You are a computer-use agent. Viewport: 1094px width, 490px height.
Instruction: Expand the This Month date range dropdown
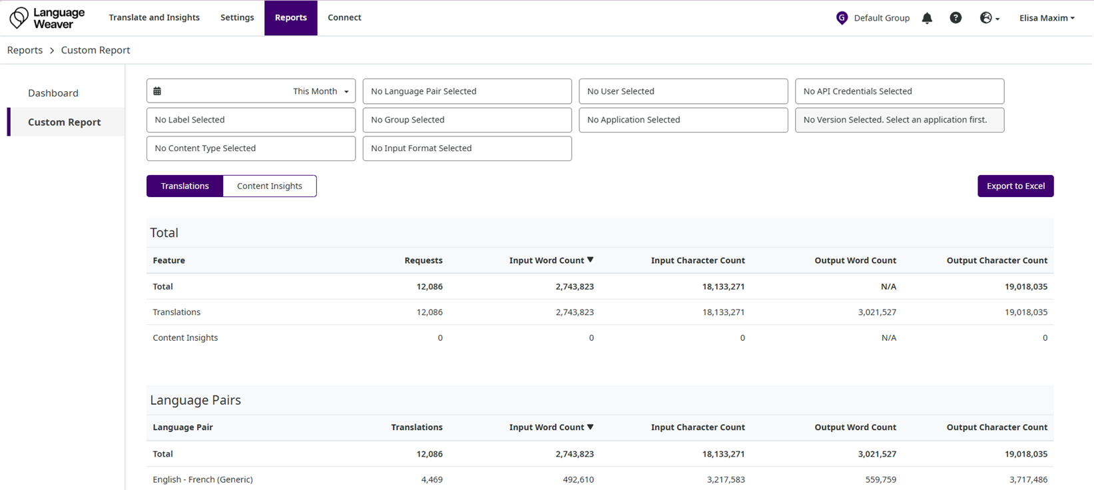tap(320, 91)
